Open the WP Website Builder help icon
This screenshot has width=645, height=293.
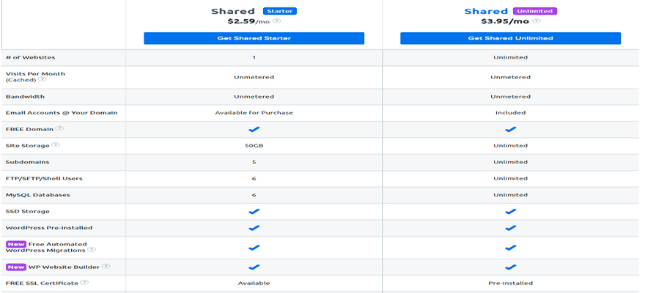[x=106, y=267]
